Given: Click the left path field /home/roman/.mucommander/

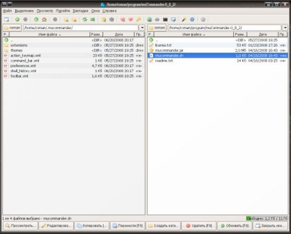Looking at the screenshot, I should click(81, 28).
